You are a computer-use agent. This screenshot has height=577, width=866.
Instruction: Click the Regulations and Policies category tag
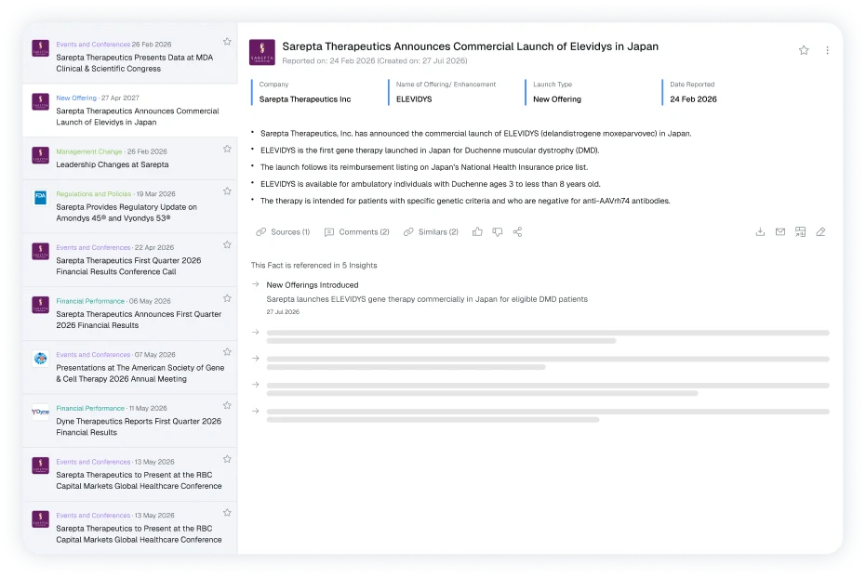(x=94, y=193)
